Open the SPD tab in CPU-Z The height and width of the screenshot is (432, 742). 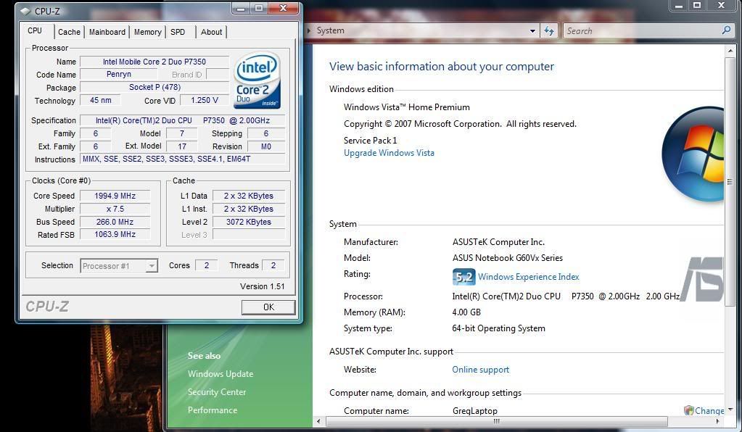[x=178, y=32]
